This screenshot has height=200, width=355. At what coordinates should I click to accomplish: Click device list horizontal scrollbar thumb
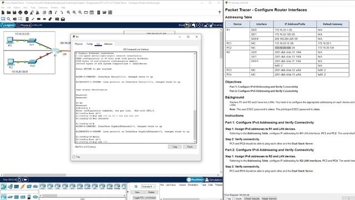pyautogui.click(x=49, y=196)
